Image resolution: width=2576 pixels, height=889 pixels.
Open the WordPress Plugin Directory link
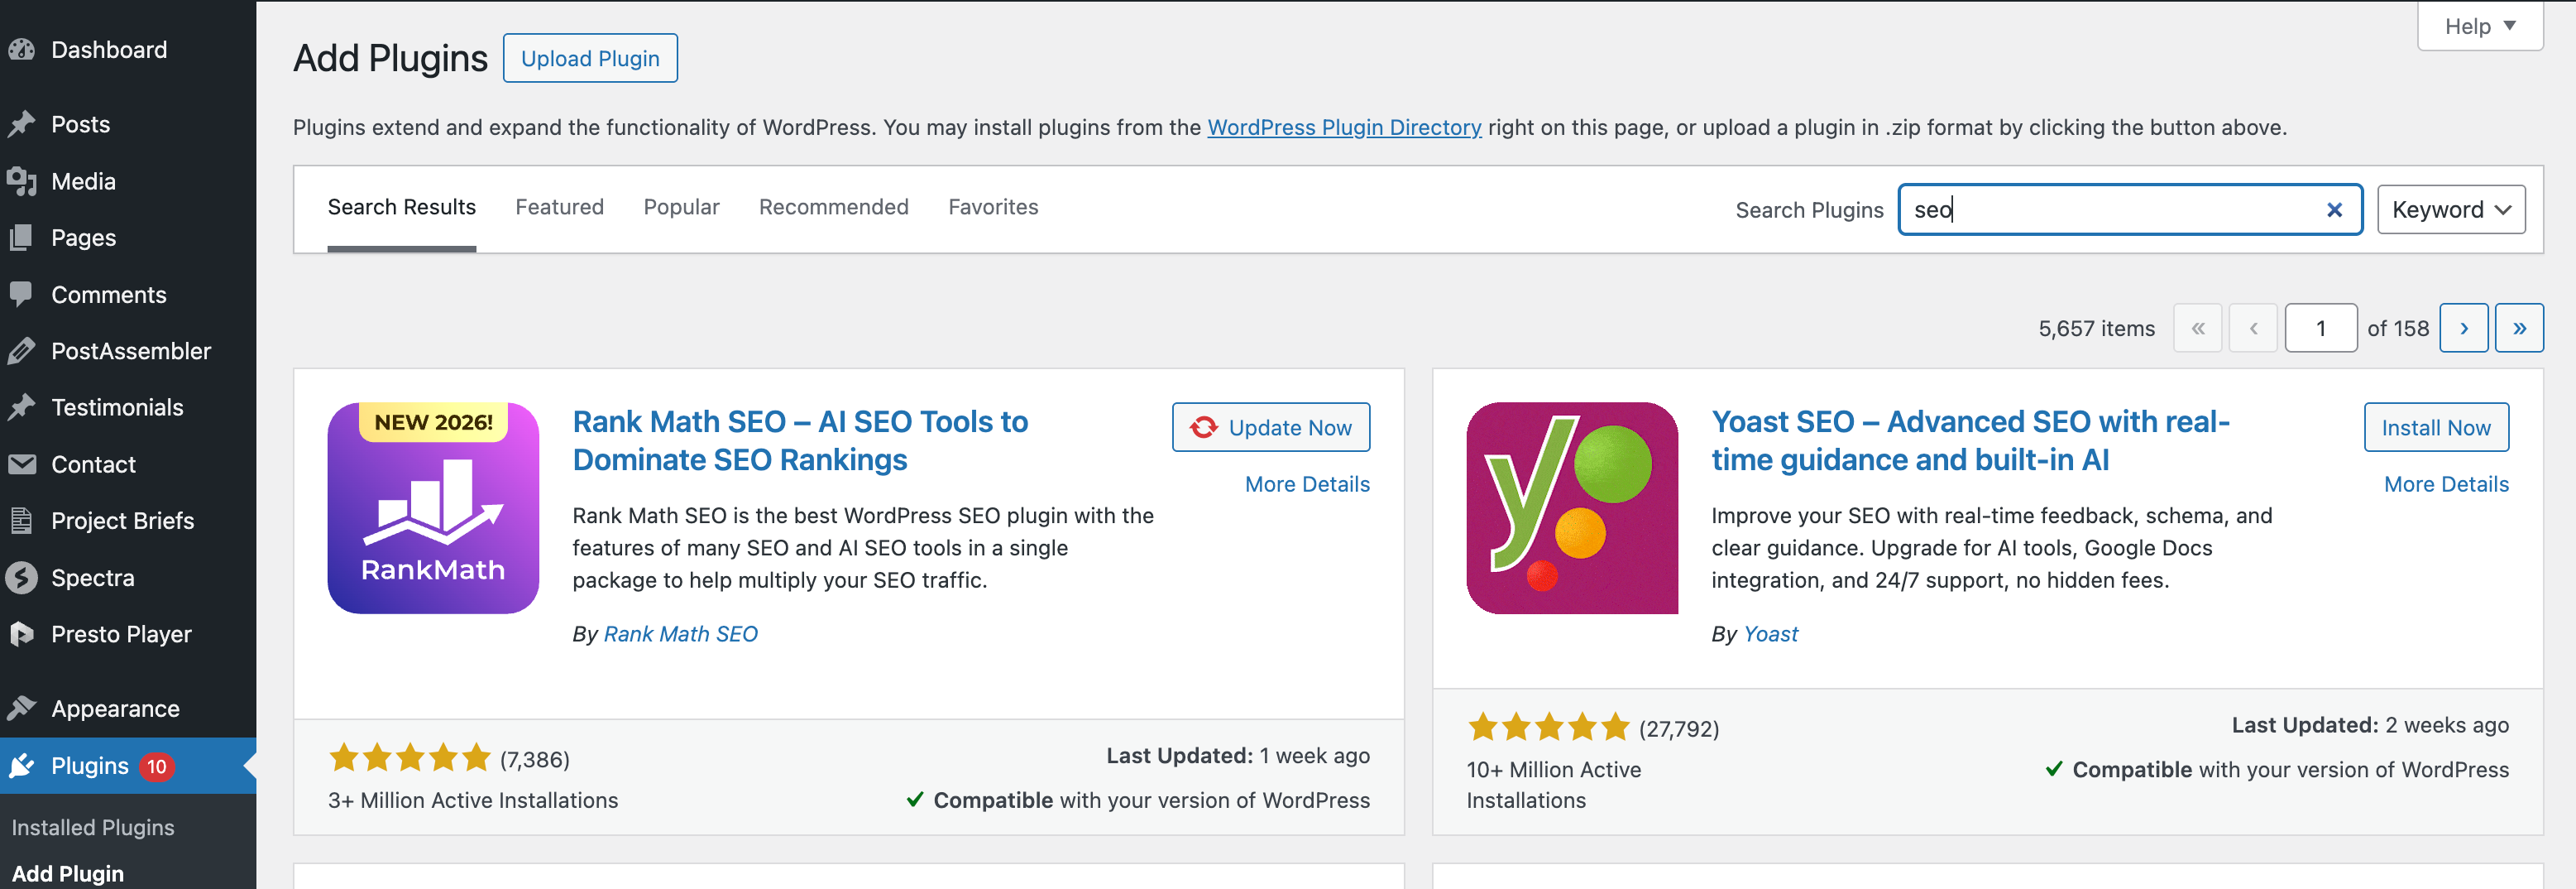click(1344, 127)
